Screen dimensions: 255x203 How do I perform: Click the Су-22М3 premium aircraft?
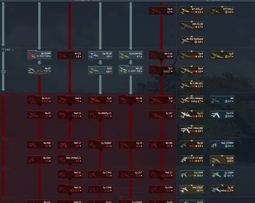pos(192,174)
